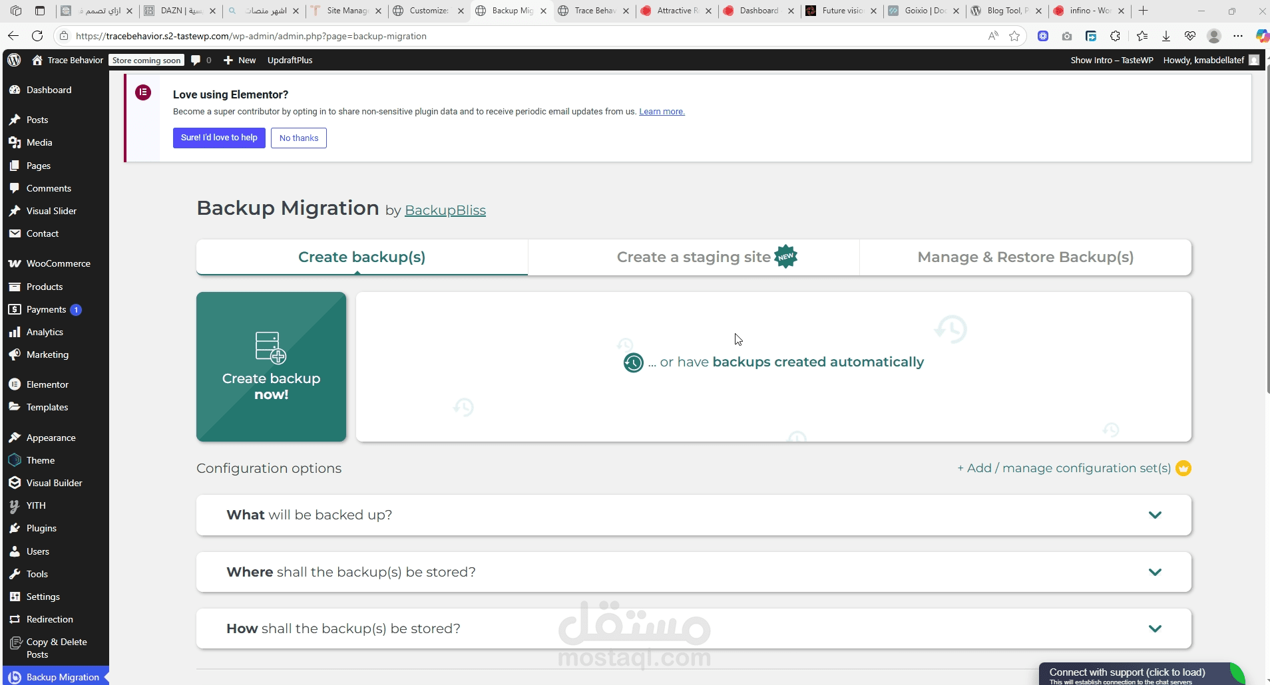Click the Dashboard sidebar icon
1270x685 pixels.
pyautogui.click(x=15, y=90)
